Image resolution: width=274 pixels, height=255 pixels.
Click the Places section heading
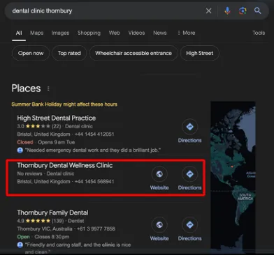click(26, 88)
